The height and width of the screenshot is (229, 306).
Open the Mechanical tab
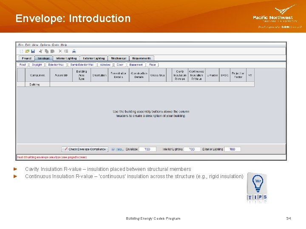pos(119,58)
